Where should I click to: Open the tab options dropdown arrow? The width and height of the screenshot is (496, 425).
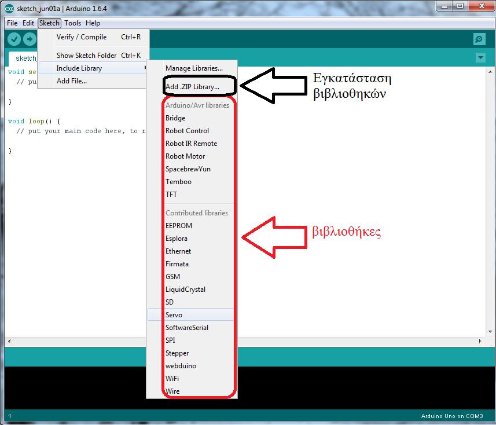tap(480, 57)
